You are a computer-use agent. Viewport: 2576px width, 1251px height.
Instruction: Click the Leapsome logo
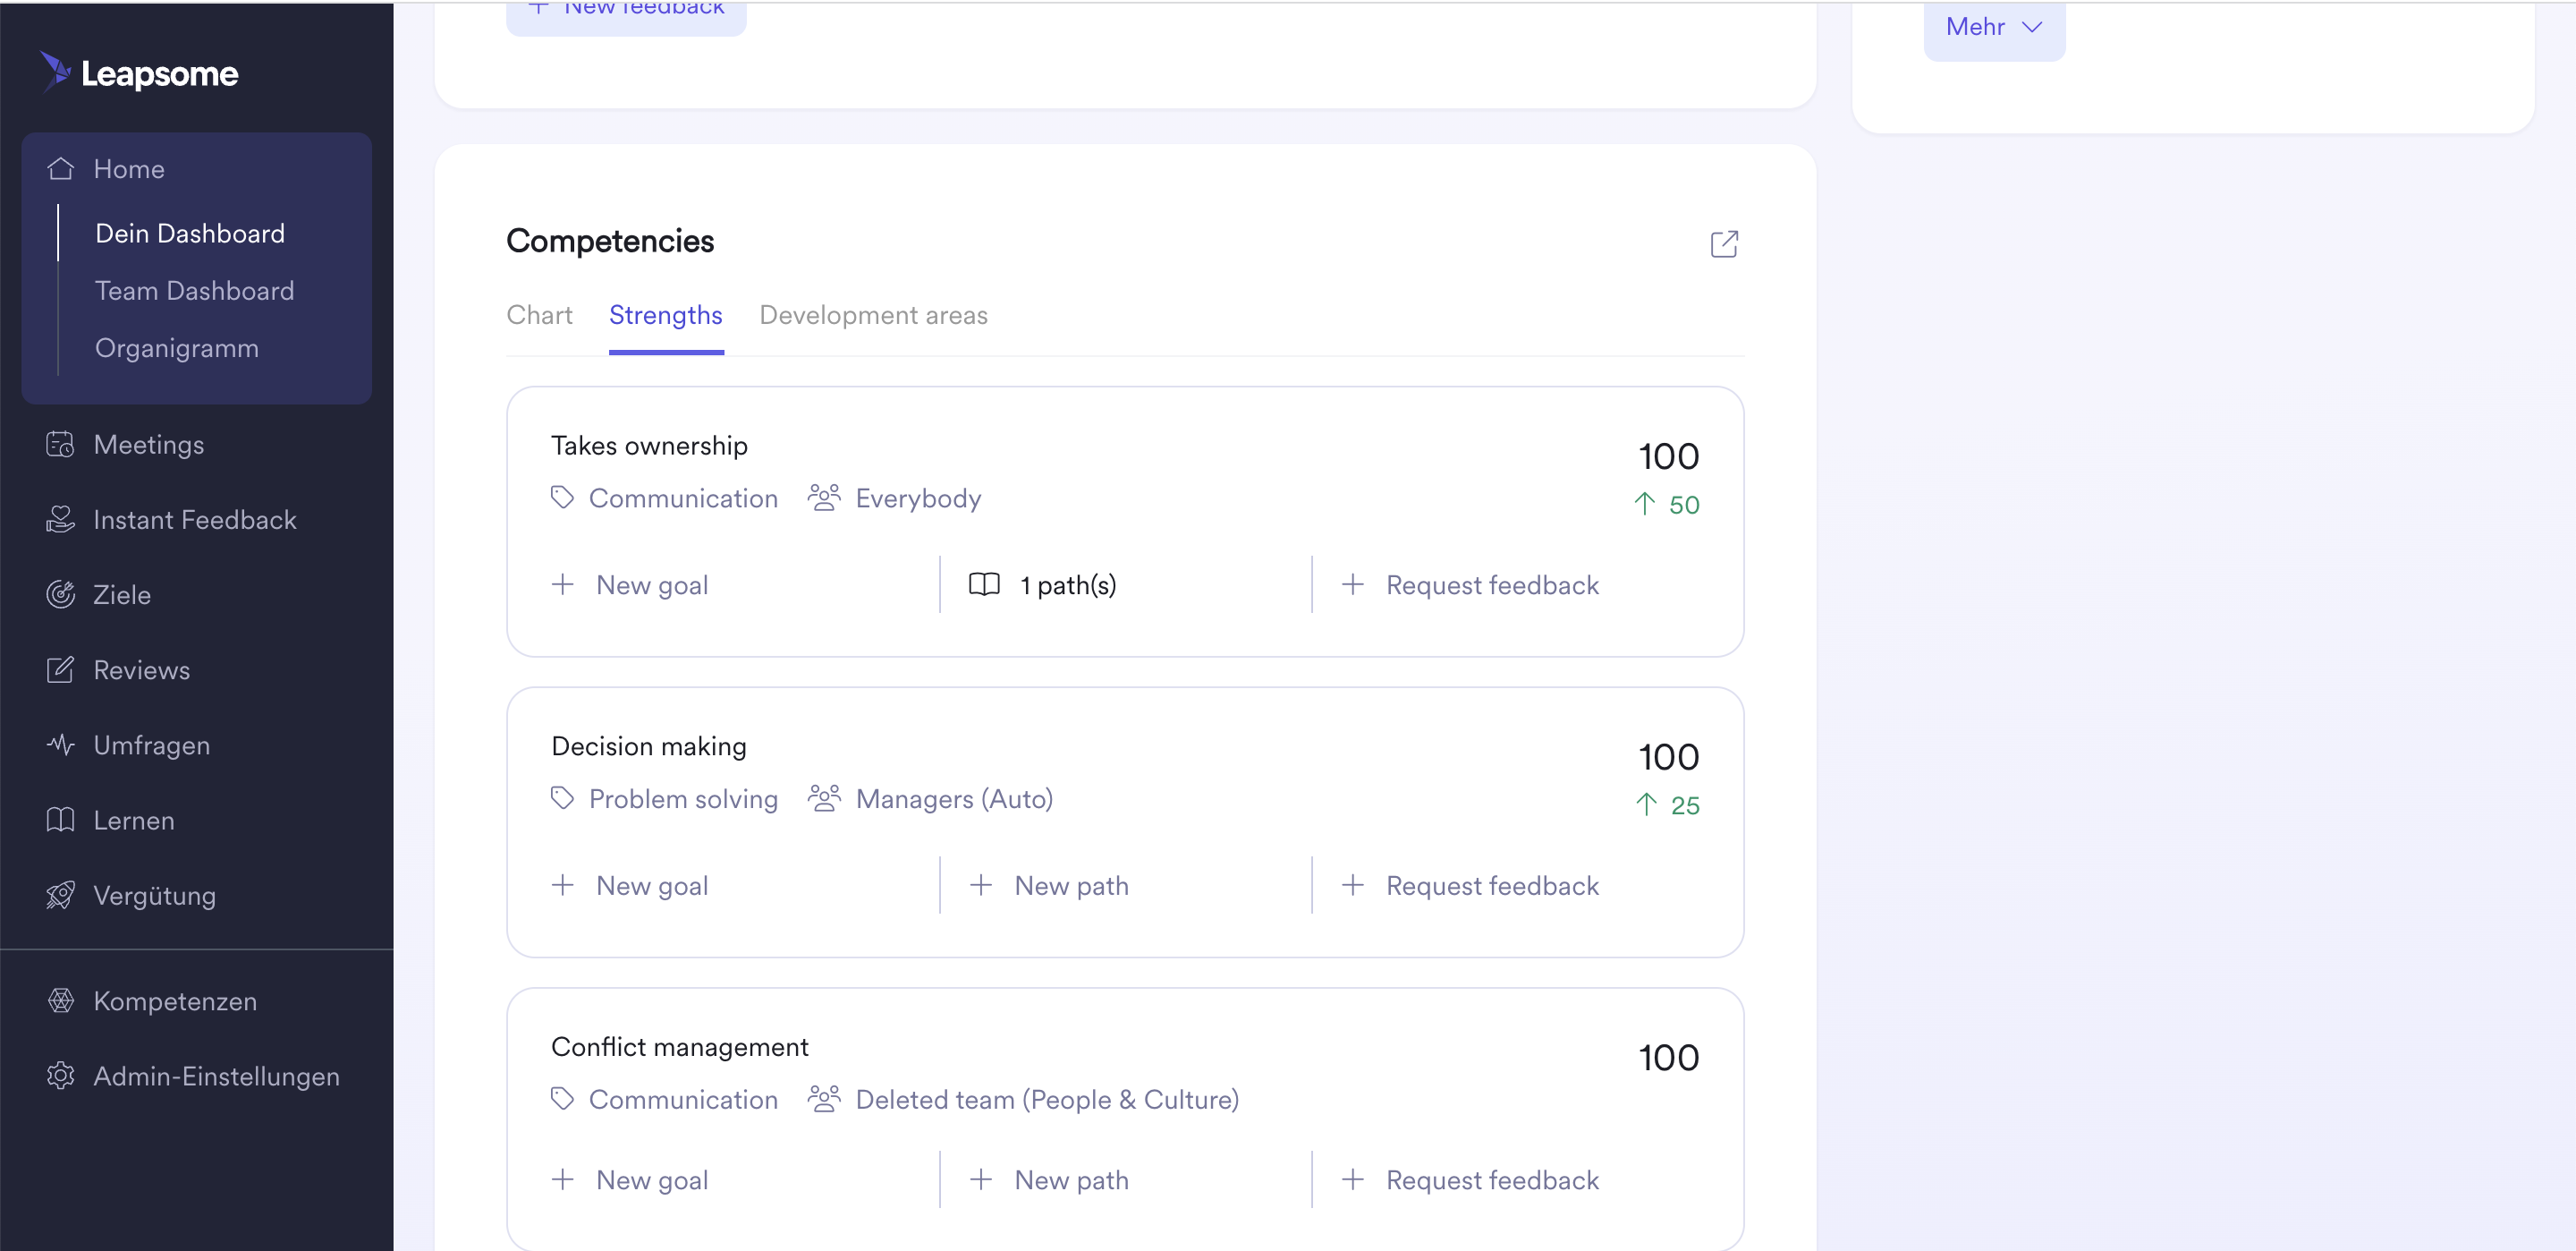pyautogui.click(x=139, y=72)
